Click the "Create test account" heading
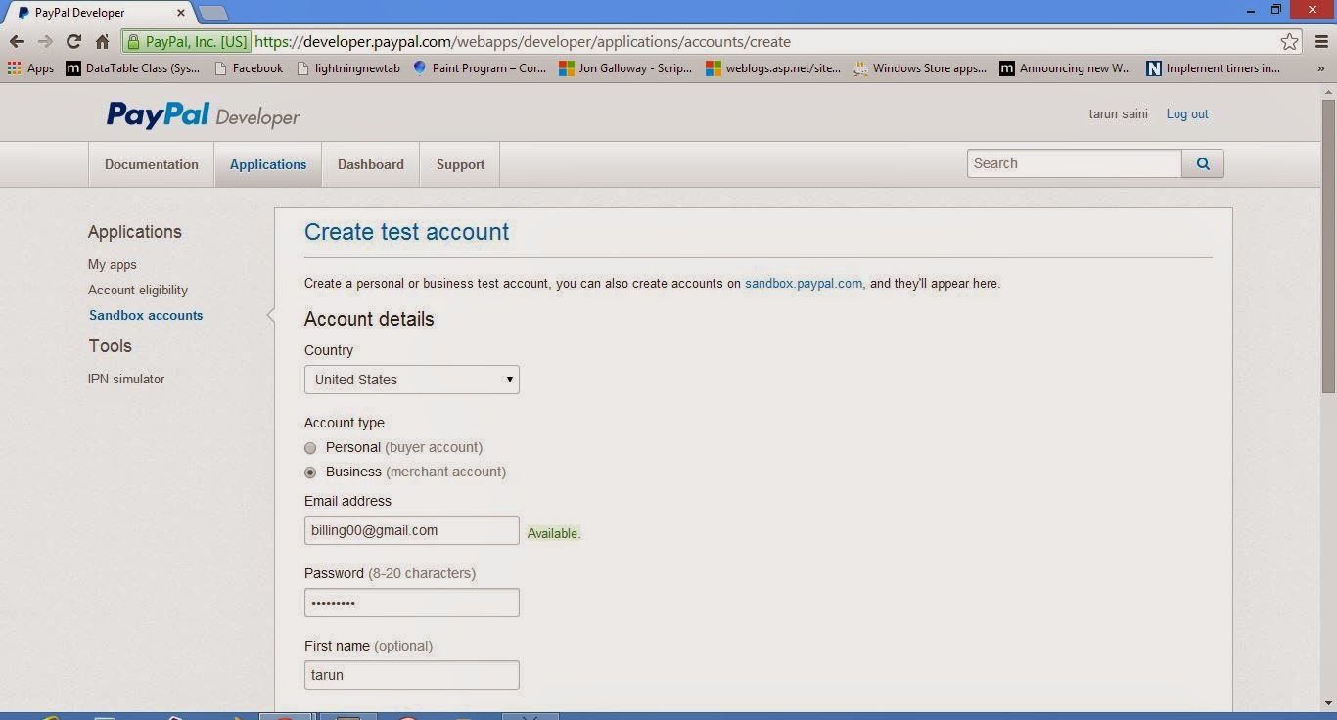Viewport: 1337px width, 720px height. 407,232
